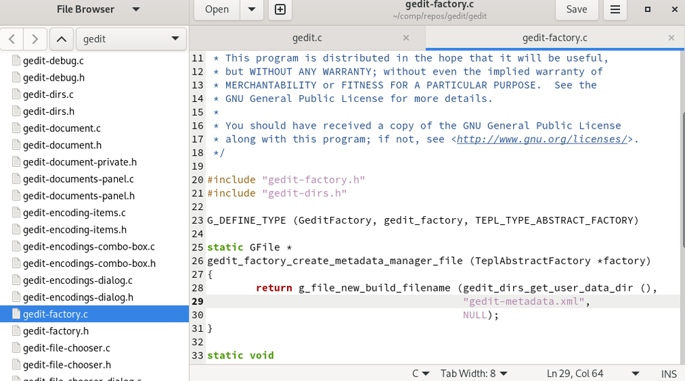Switch to the gedit.c tab
This screenshot has width=685, height=381.
tap(307, 38)
